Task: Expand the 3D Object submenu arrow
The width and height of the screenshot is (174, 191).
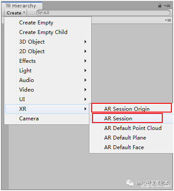Action: (x=85, y=42)
